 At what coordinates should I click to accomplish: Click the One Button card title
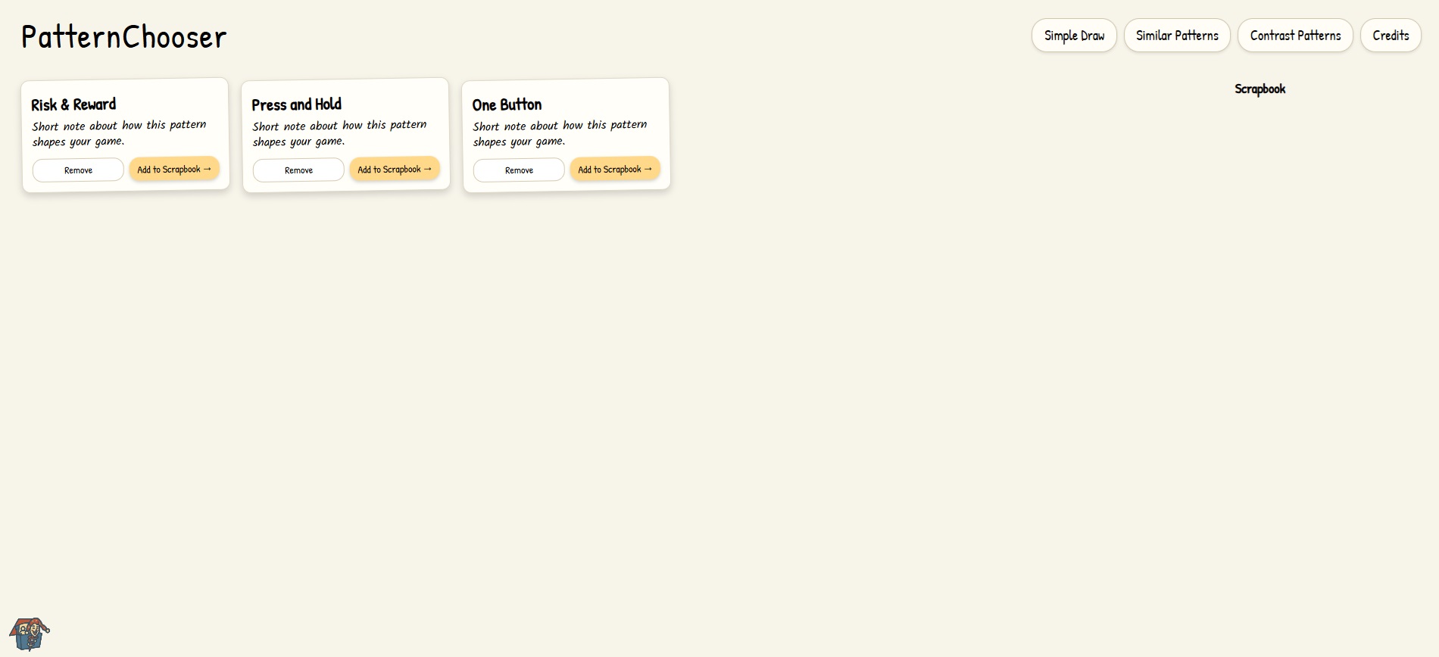click(507, 104)
